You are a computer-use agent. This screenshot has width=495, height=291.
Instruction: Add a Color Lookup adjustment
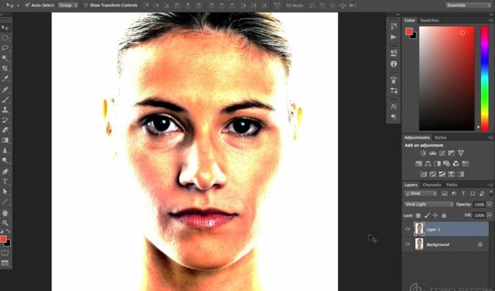click(x=465, y=164)
